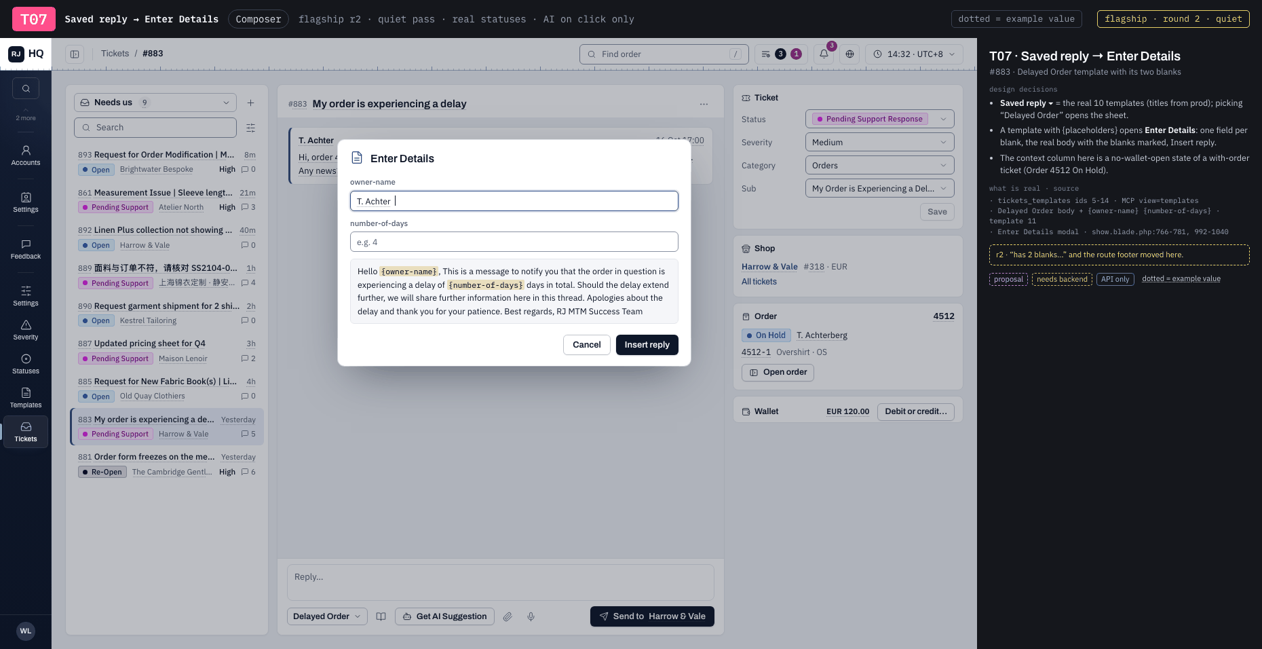Click Insert reply button
This screenshot has width=1262, height=649.
click(647, 345)
